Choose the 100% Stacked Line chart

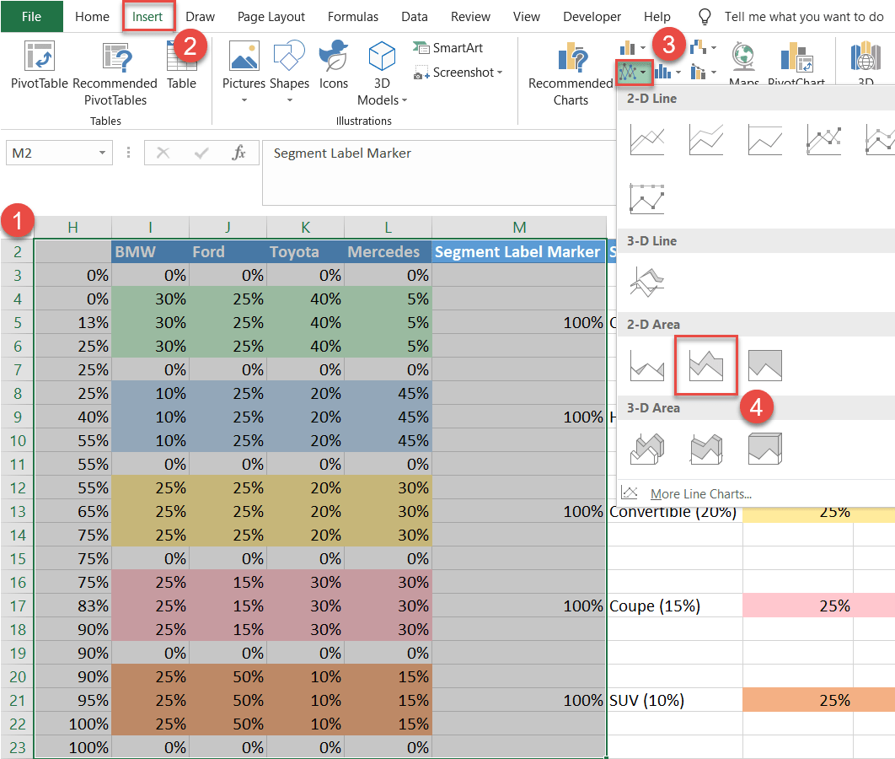[x=765, y=139]
